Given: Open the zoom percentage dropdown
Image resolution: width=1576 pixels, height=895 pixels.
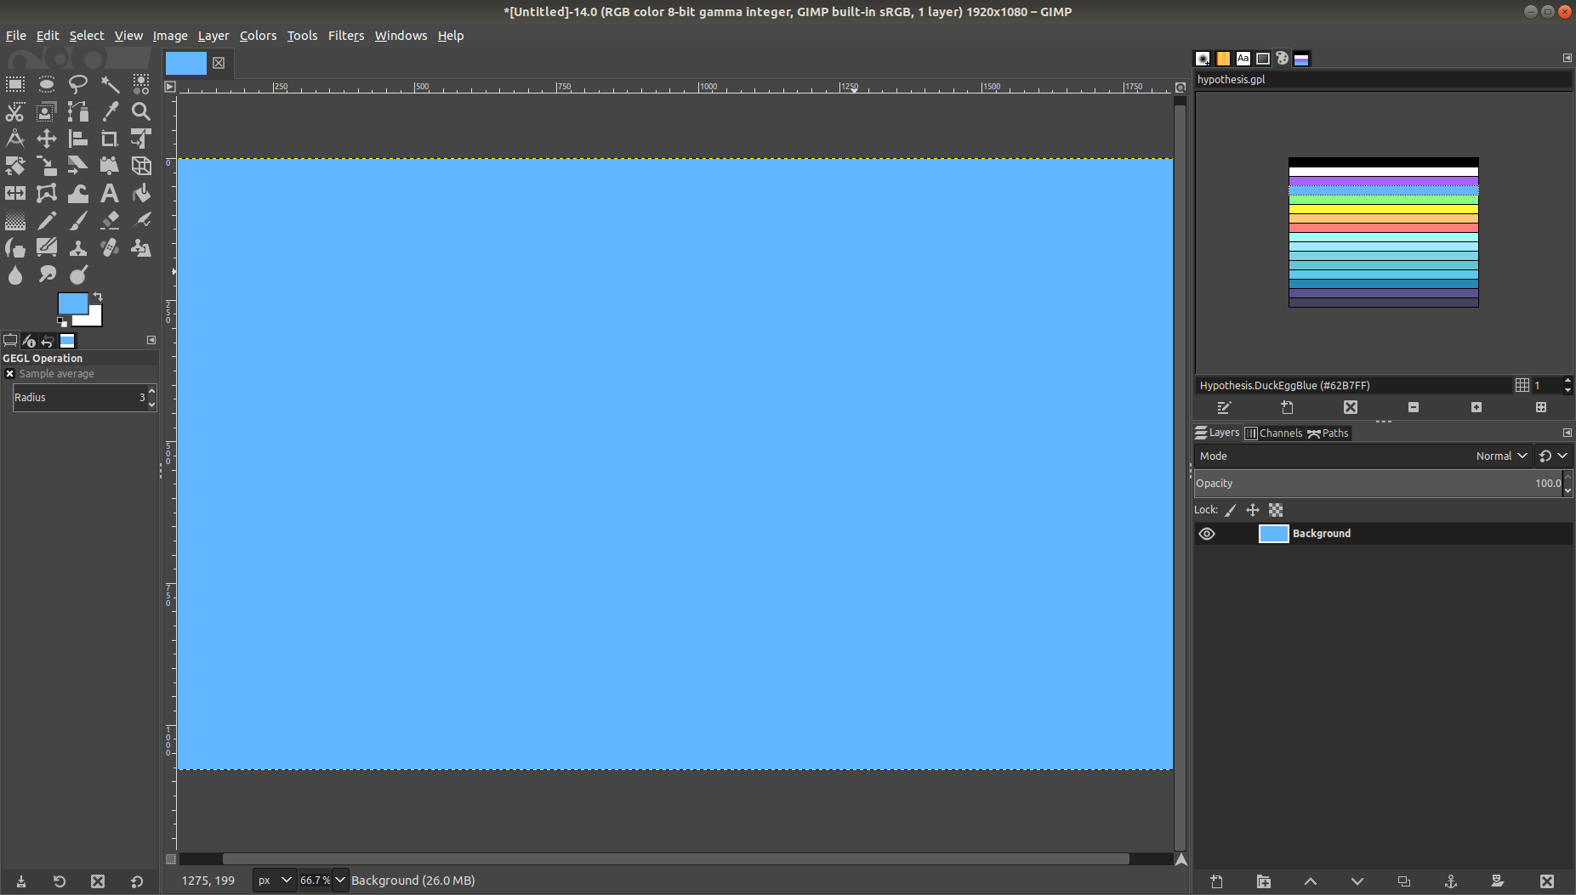Looking at the screenshot, I should pyautogui.click(x=339, y=881).
